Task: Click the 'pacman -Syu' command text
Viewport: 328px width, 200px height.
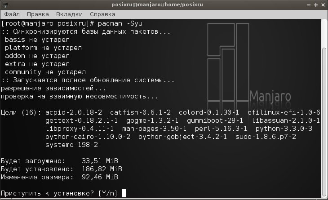Action: tap(120, 23)
